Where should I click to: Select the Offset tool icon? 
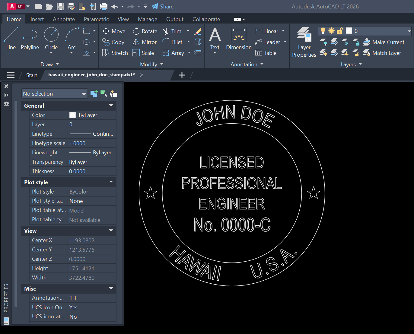click(198, 53)
